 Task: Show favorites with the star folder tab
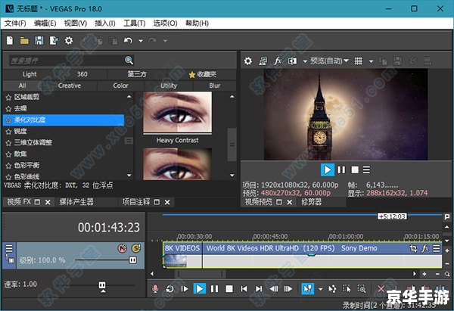pos(202,74)
